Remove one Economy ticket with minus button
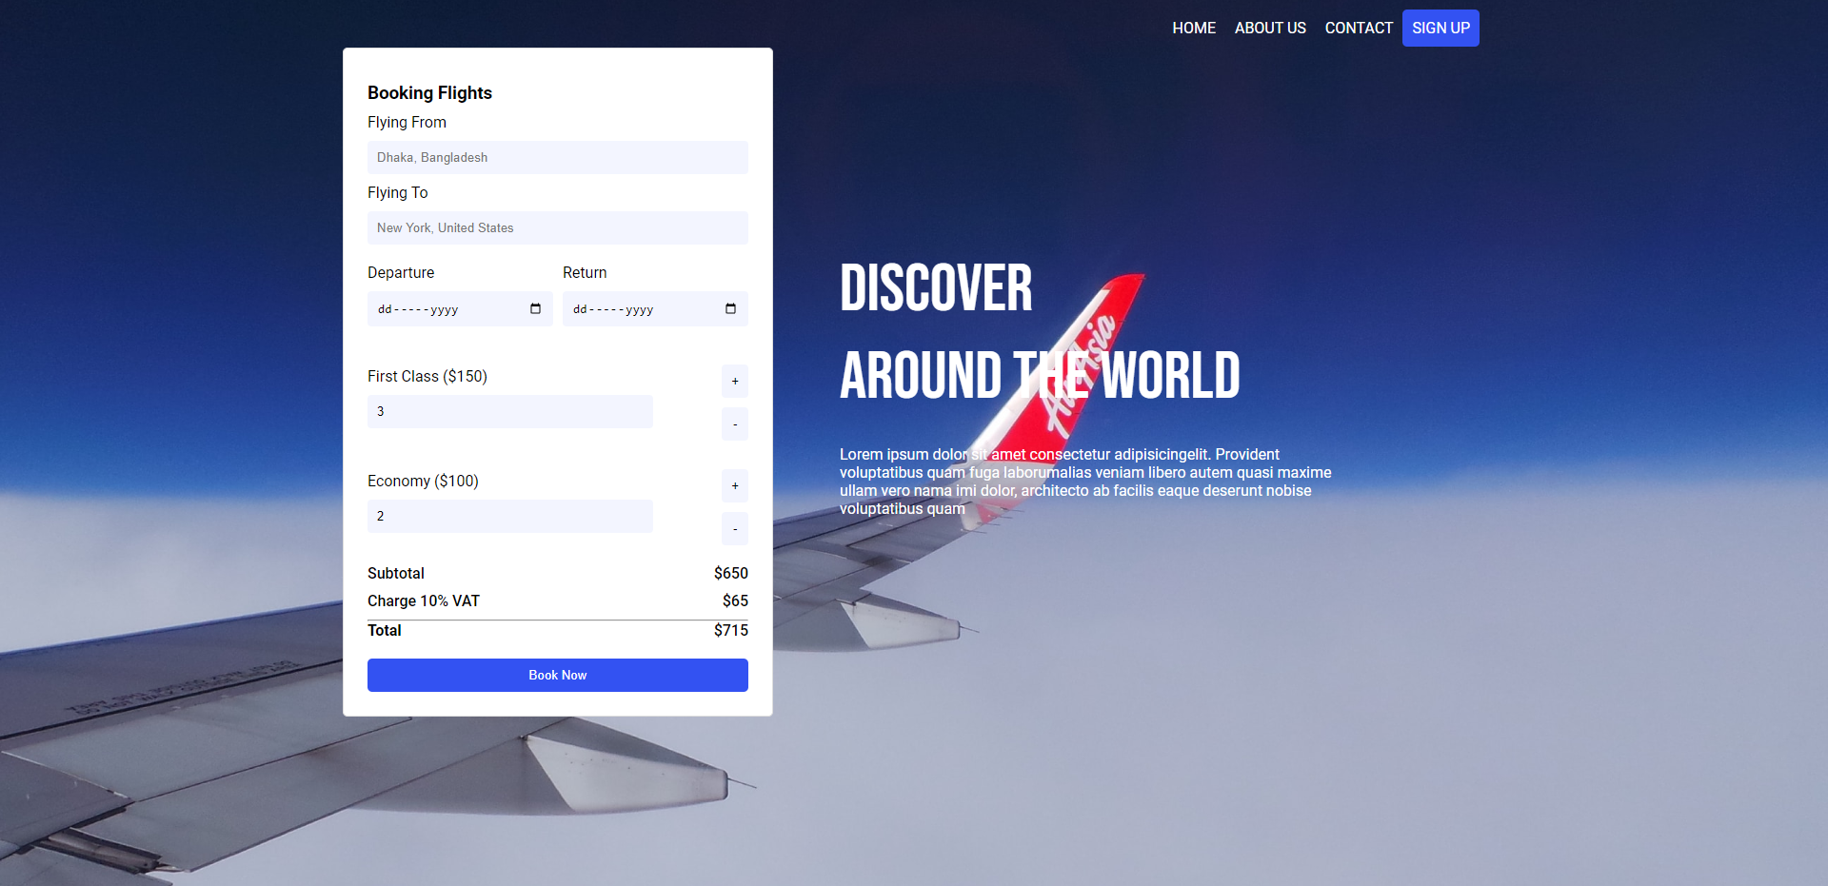 pyautogui.click(x=734, y=529)
